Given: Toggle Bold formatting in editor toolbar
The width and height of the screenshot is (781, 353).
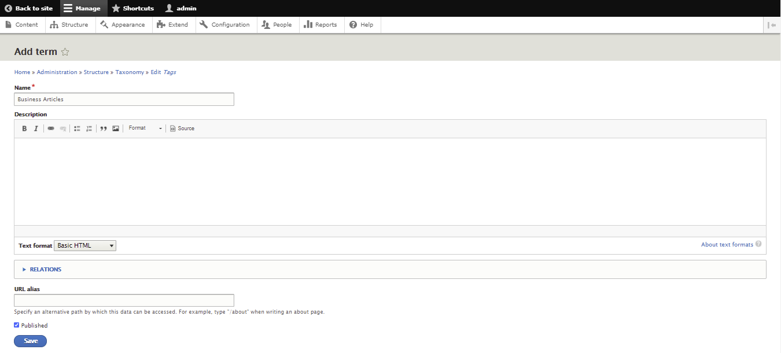Looking at the screenshot, I should coord(24,128).
